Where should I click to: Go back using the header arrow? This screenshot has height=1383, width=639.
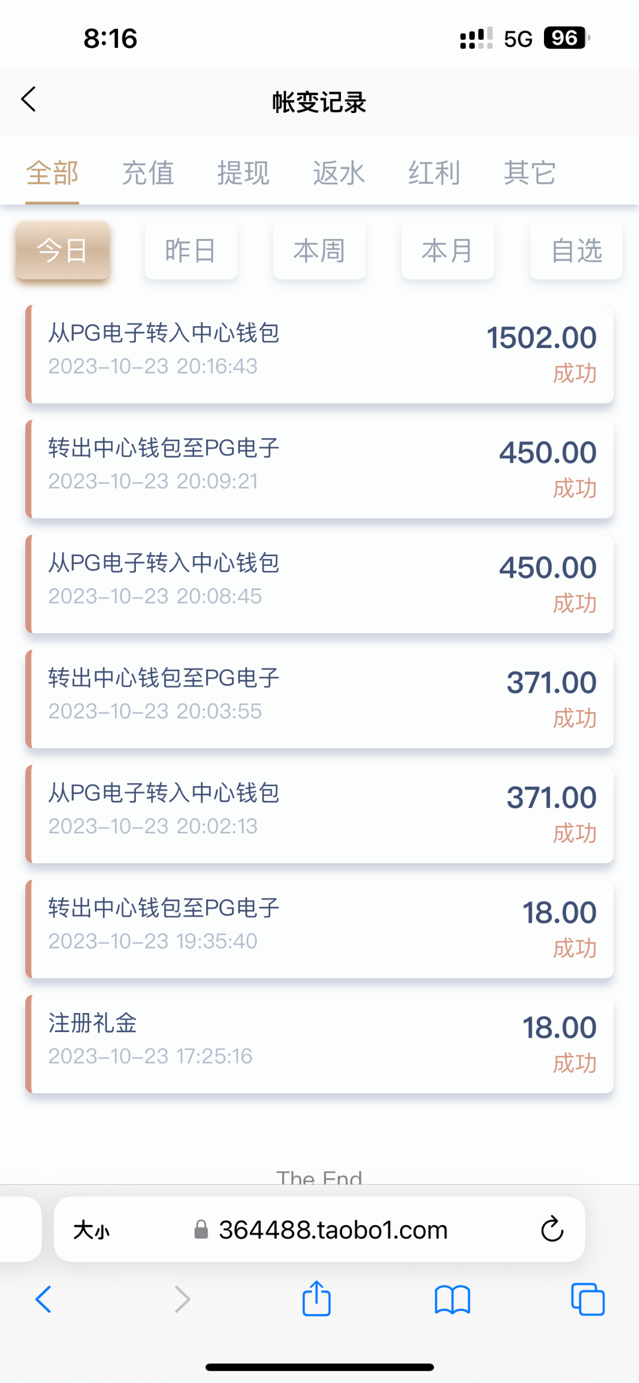[29, 99]
